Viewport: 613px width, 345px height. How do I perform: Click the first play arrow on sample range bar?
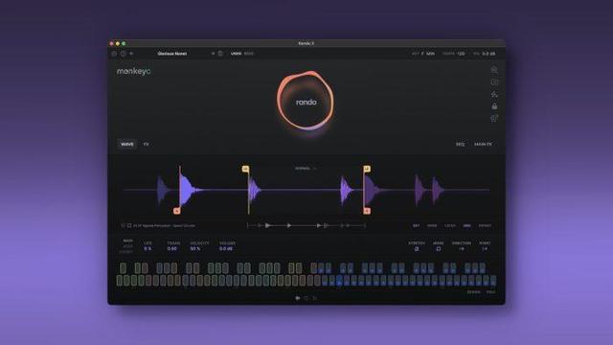[x=268, y=226]
